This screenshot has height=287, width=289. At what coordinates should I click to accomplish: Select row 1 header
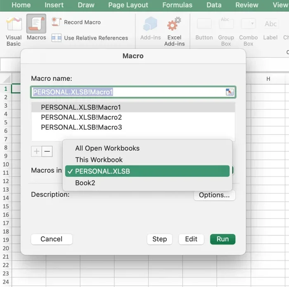tap(6, 89)
